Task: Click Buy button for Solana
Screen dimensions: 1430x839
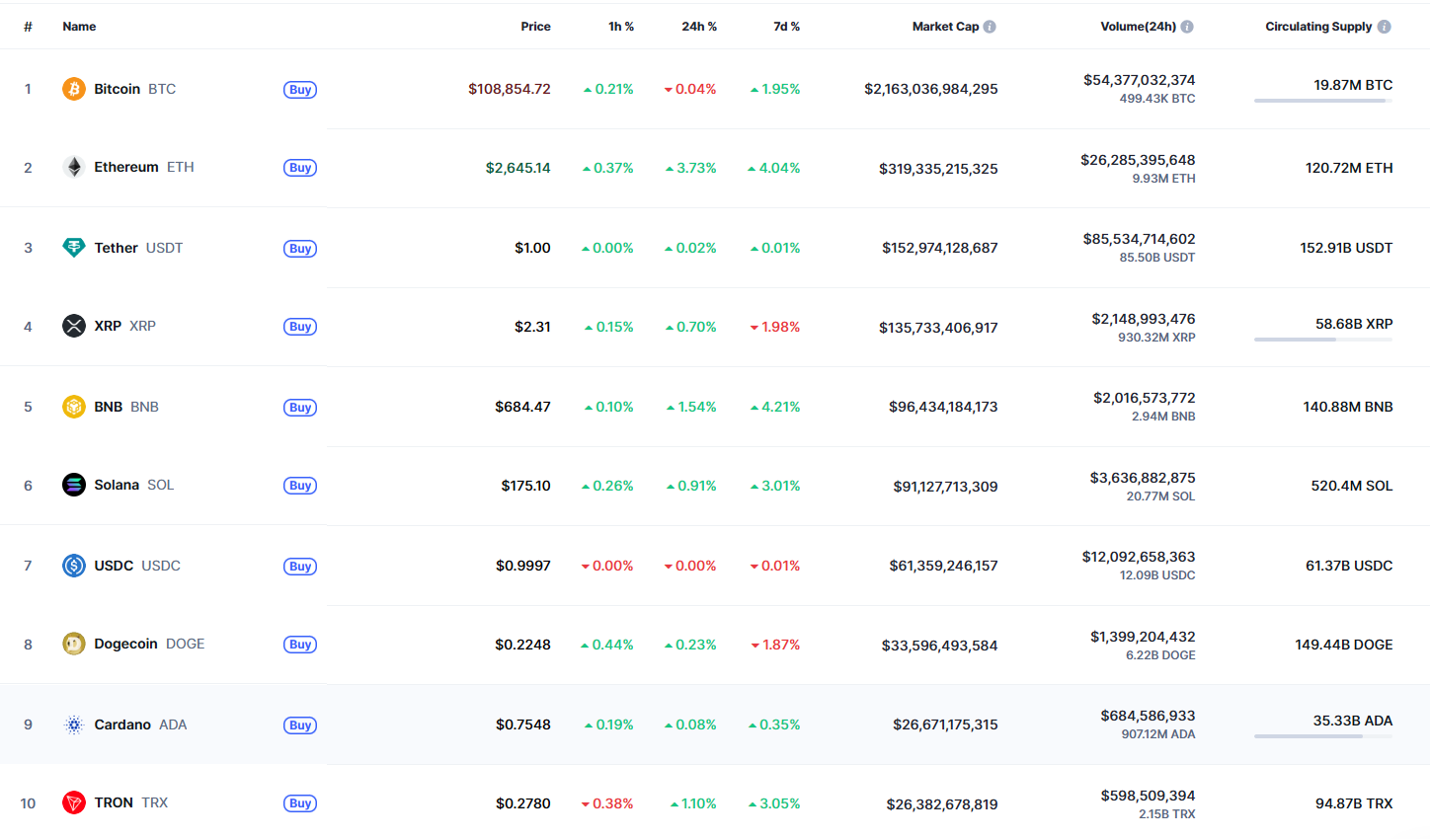Action: pos(300,486)
